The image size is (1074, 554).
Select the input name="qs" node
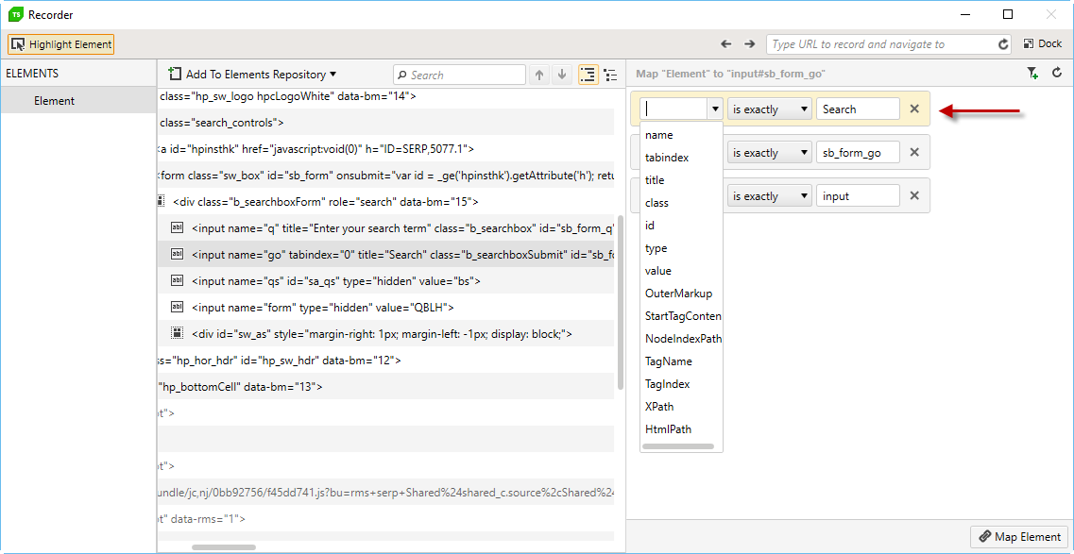pos(336,280)
